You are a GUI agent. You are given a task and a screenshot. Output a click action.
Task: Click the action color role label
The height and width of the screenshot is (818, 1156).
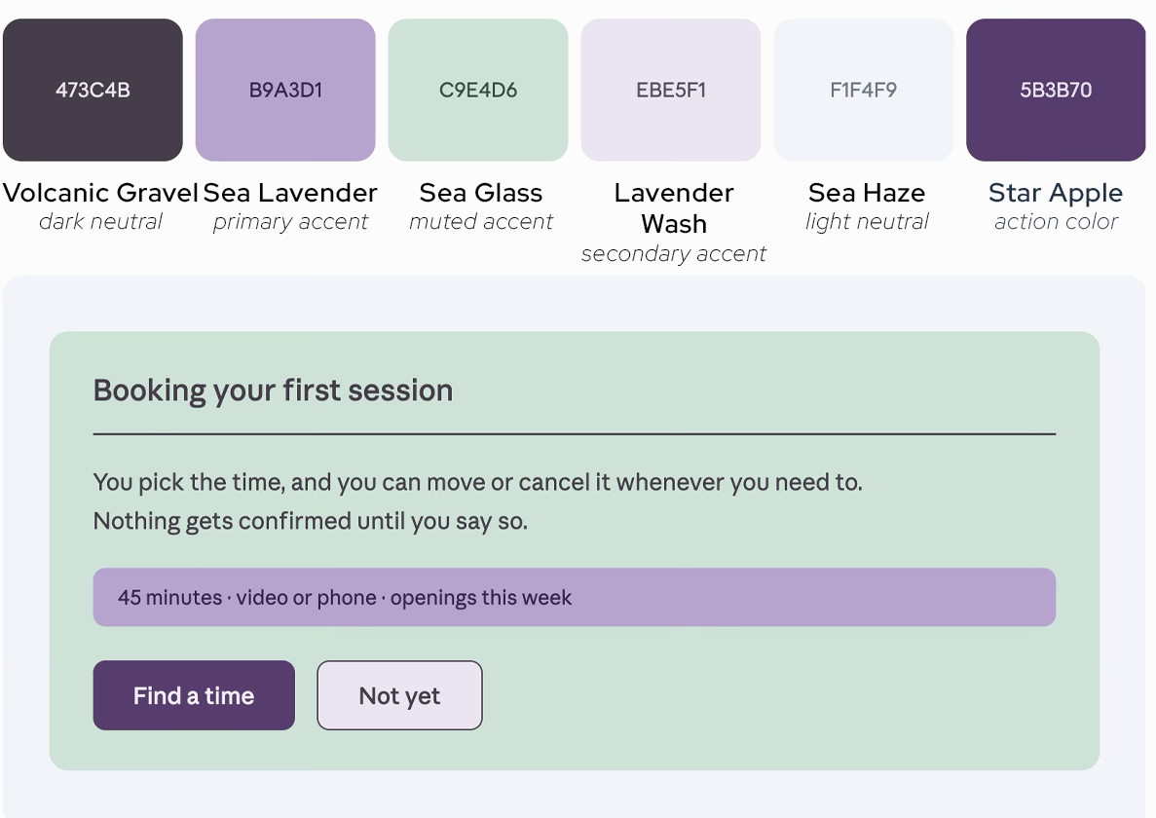coord(1056,221)
